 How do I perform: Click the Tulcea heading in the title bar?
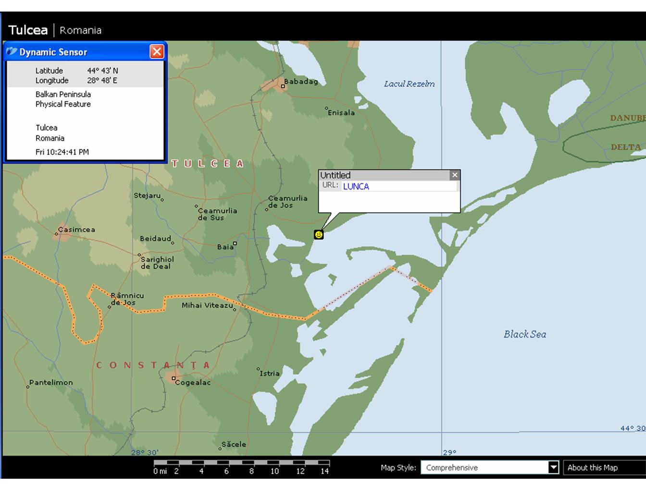tap(28, 30)
